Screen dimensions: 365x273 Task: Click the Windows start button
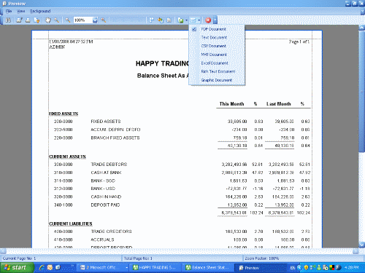coord(17,268)
